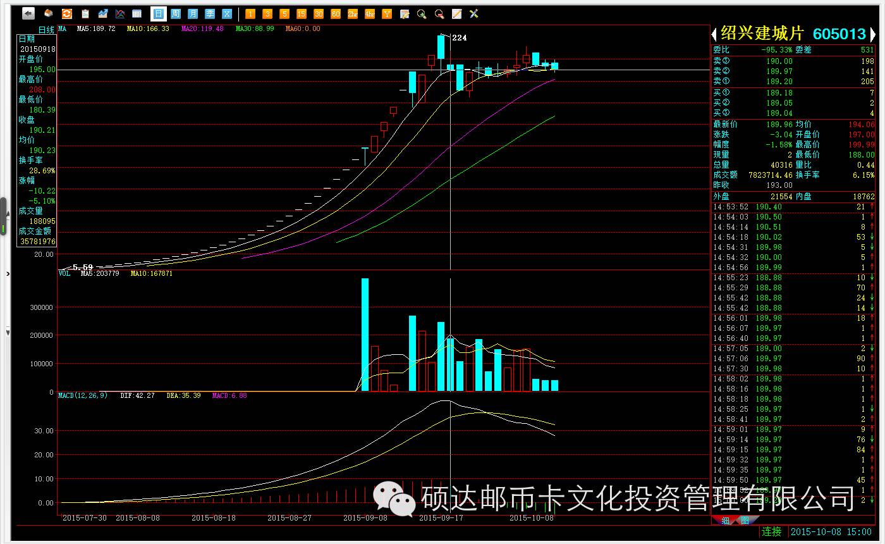This screenshot has height=544, width=885.
Task: Click the MA5:189.72 indicator label
Action: point(96,29)
